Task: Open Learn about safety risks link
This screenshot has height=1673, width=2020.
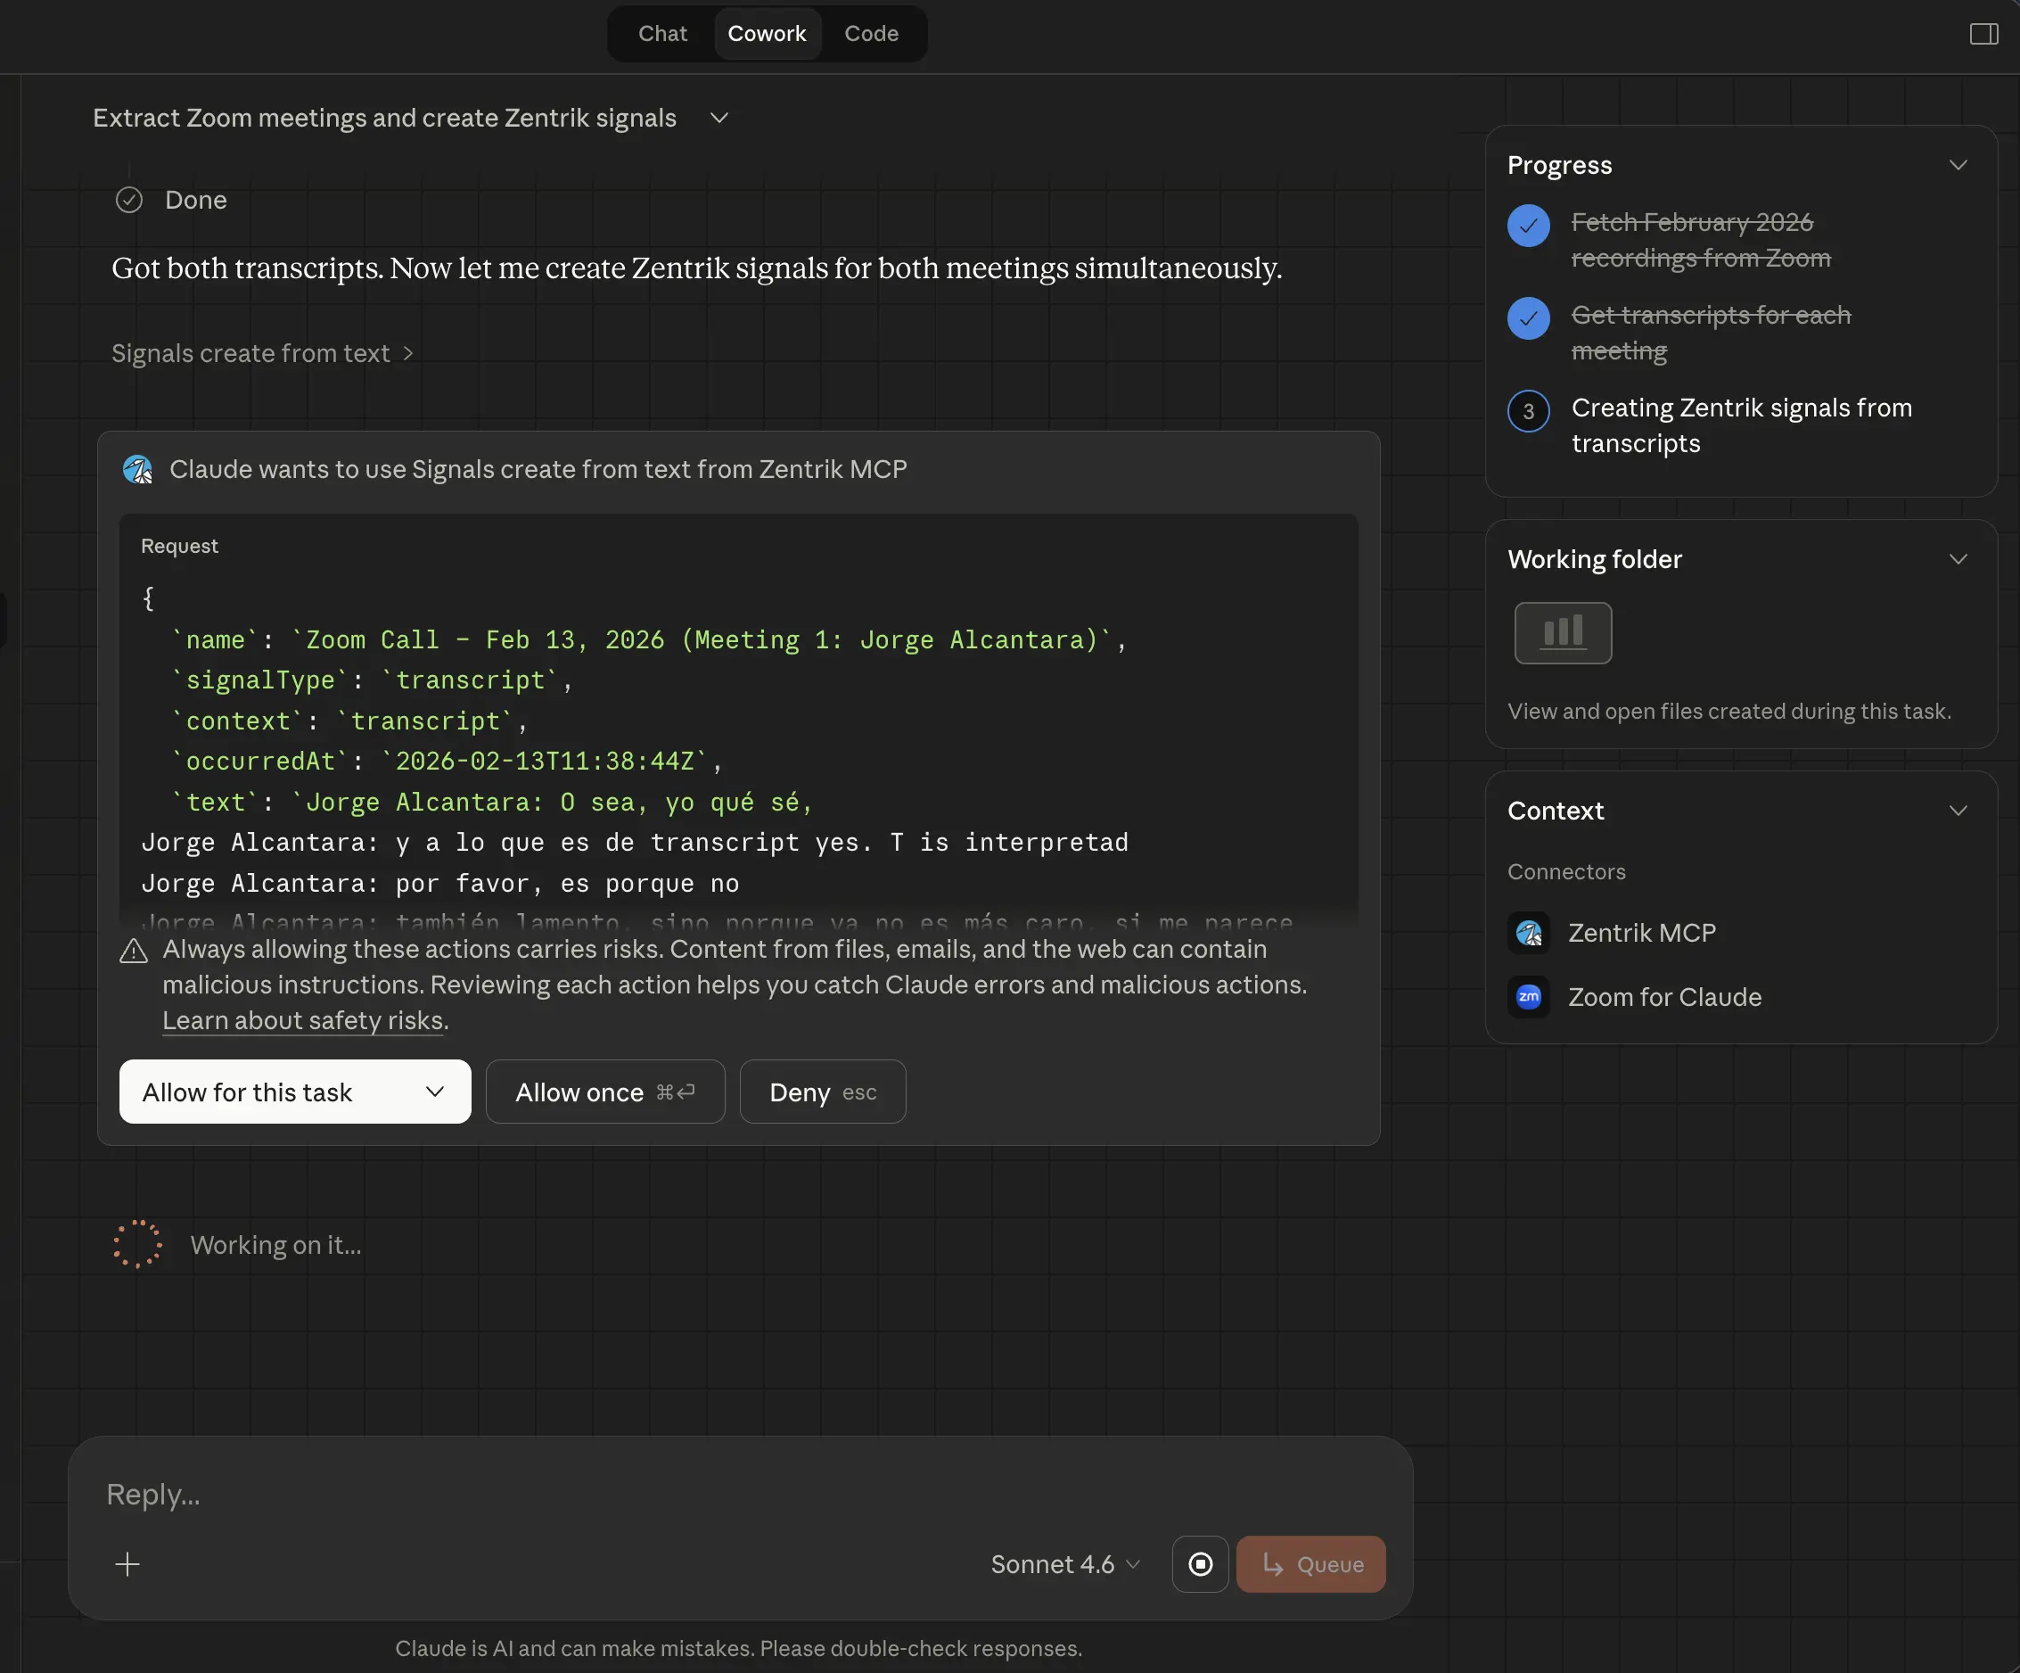Action: (302, 1020)
